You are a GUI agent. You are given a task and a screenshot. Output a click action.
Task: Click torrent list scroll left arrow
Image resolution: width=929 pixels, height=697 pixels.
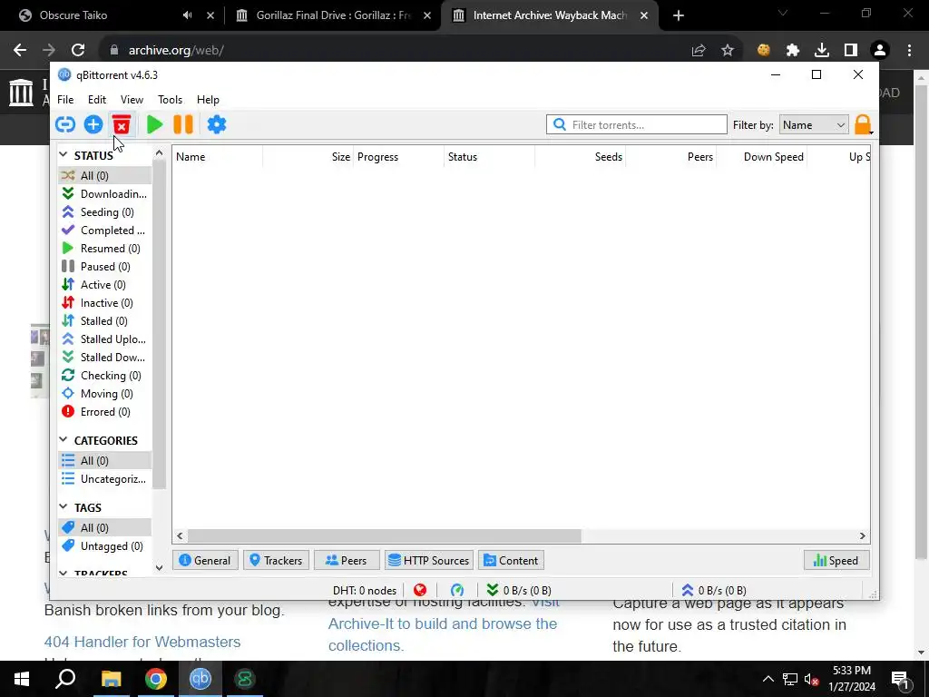coord(180,535)
